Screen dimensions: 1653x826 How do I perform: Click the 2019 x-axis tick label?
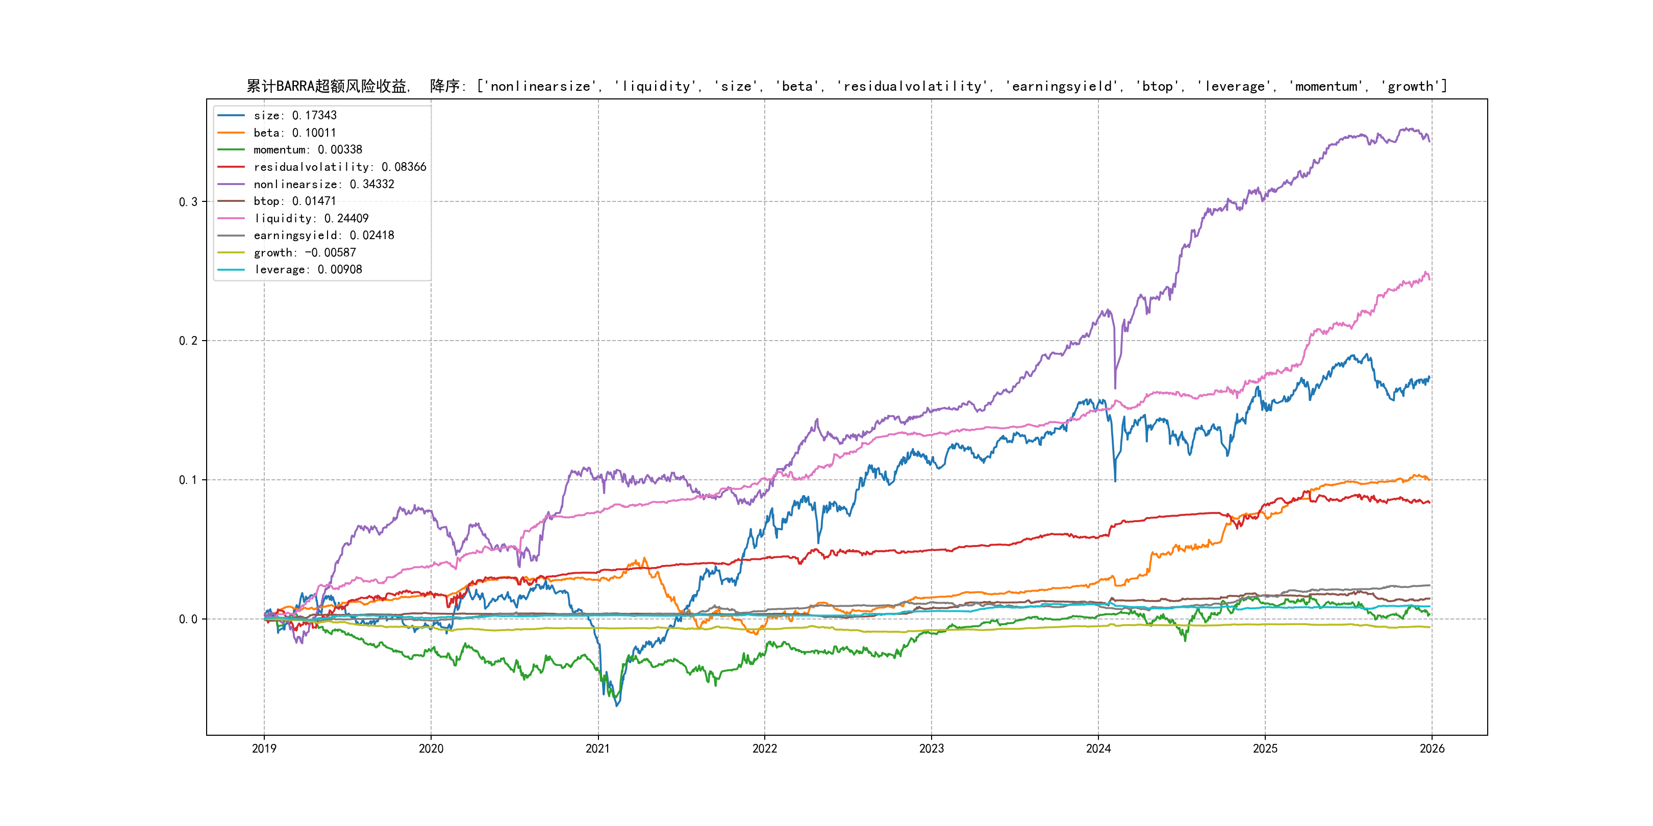pos(264,748)
